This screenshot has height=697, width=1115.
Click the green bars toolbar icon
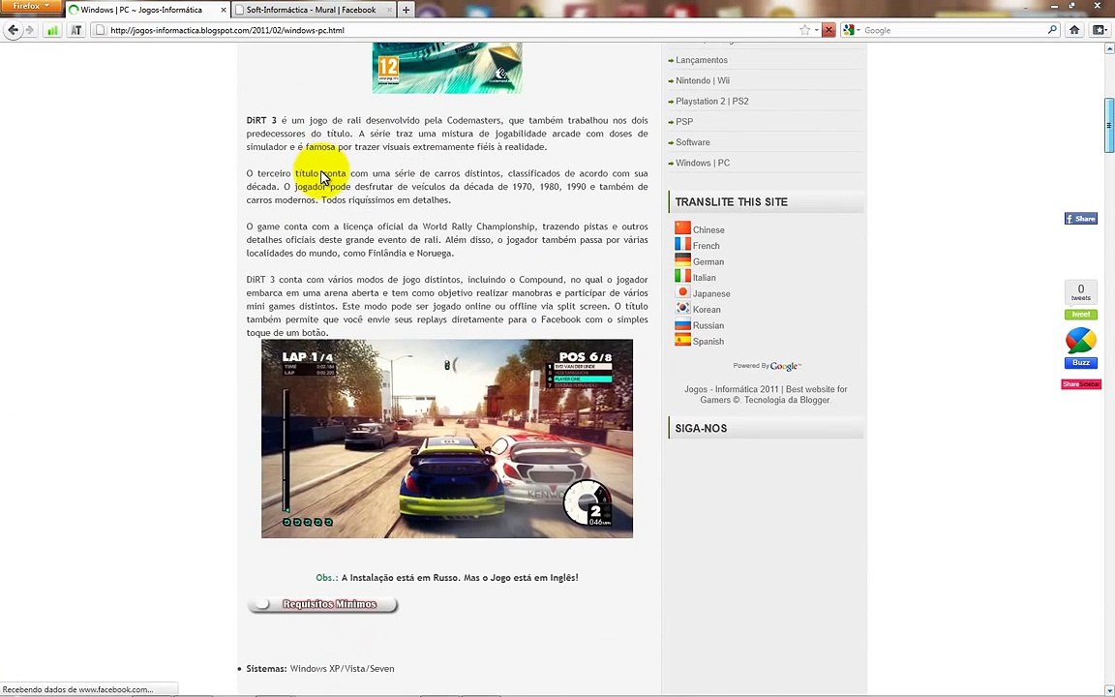52,30
